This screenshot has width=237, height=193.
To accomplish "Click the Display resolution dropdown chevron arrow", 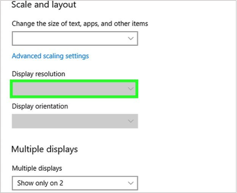I will click(130, 89).
